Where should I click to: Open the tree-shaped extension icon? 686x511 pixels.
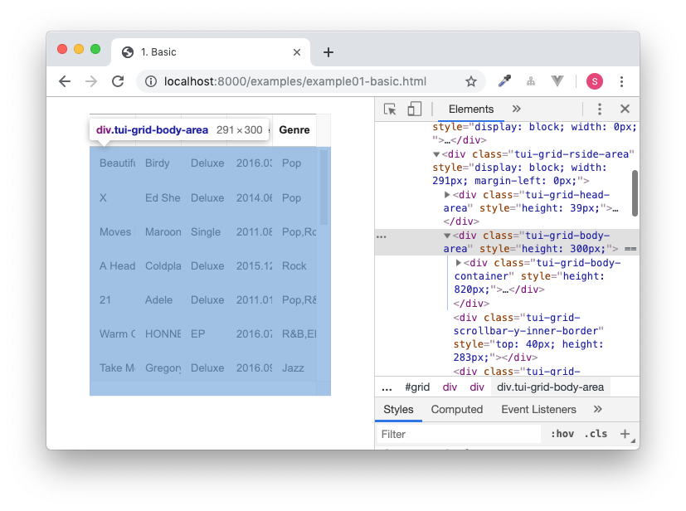pyautogui.click(x=531, y=81)
